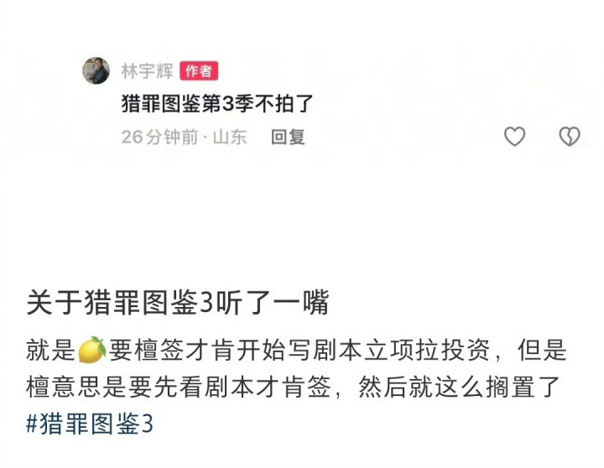Select the comment text 猎罪图鉴第3季不拍了
This screenshot has height=468, width=604.
click(217, 103)
